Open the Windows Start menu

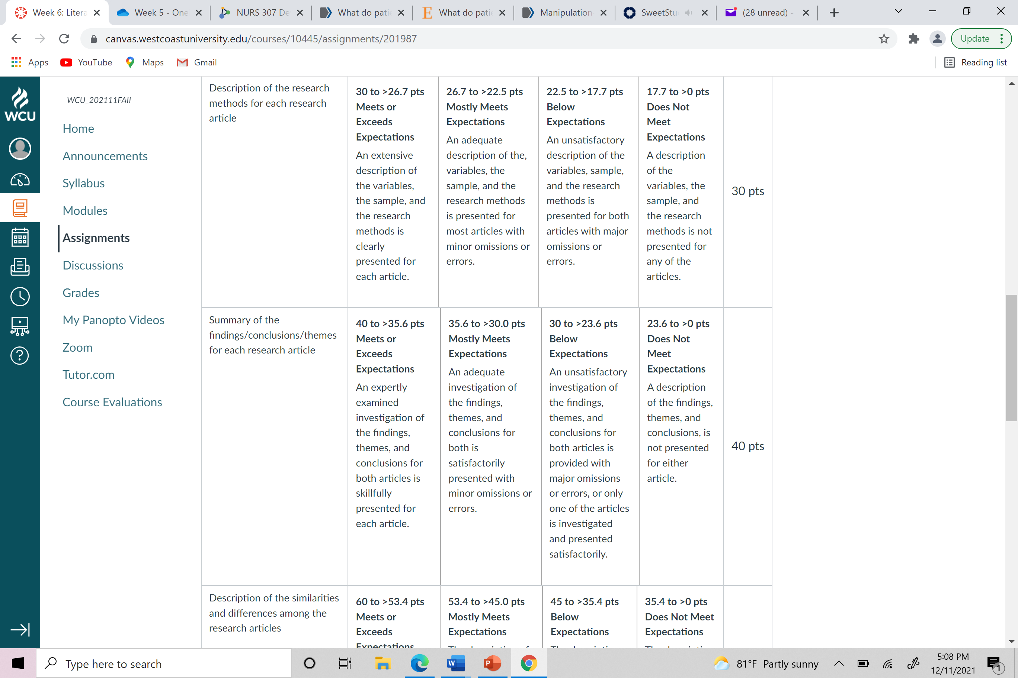click(x=18, y=663)
